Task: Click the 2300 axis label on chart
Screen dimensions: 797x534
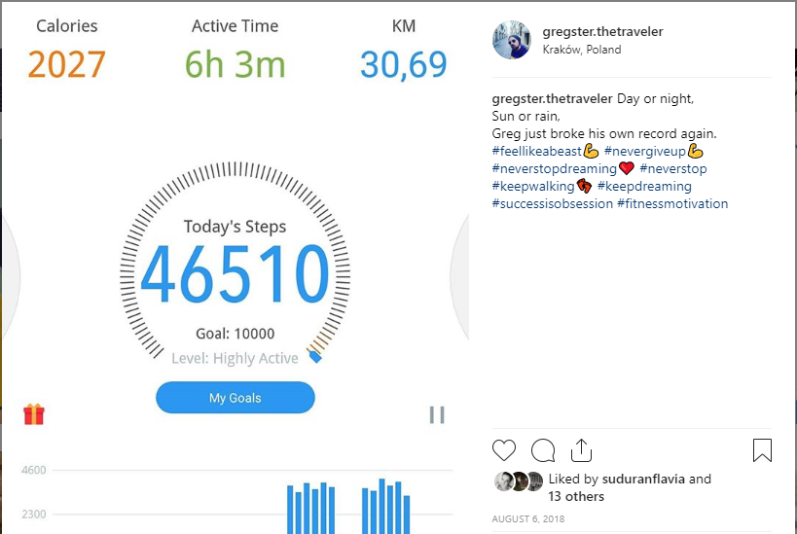Action: click(33, 515)
